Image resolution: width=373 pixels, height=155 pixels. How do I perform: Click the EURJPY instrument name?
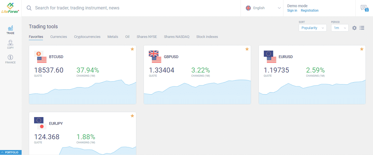click(56, 123)
